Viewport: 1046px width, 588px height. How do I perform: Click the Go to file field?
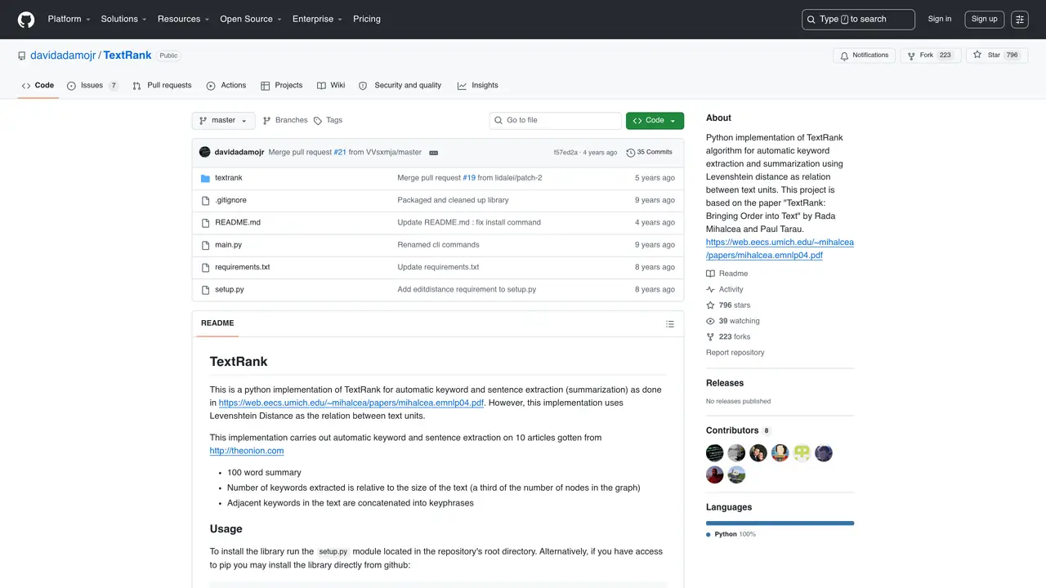coord(556,121)
